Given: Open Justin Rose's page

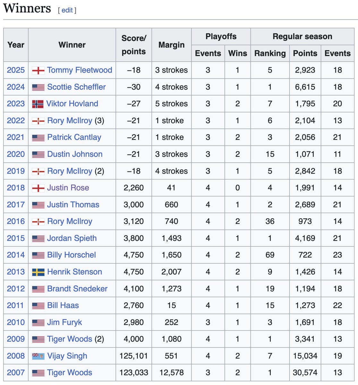Looking at the screenshot, I should 68,188.
